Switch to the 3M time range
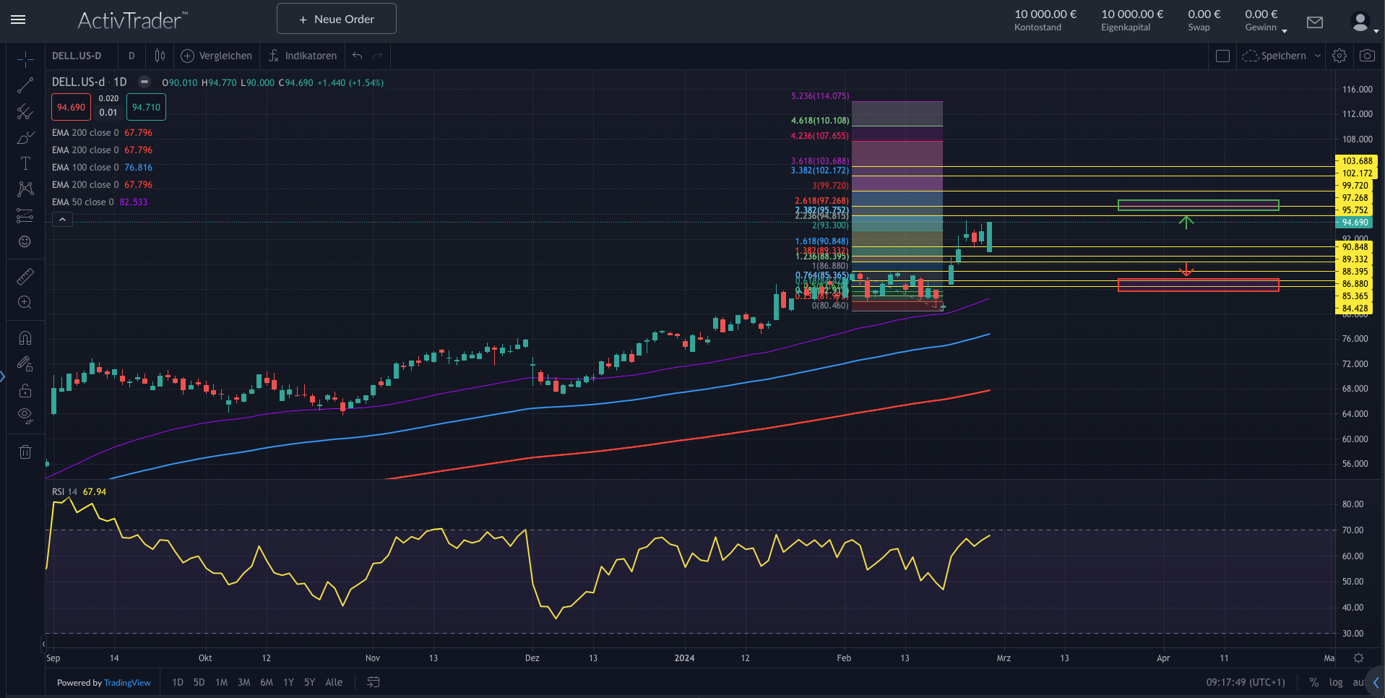 point(244,682)
